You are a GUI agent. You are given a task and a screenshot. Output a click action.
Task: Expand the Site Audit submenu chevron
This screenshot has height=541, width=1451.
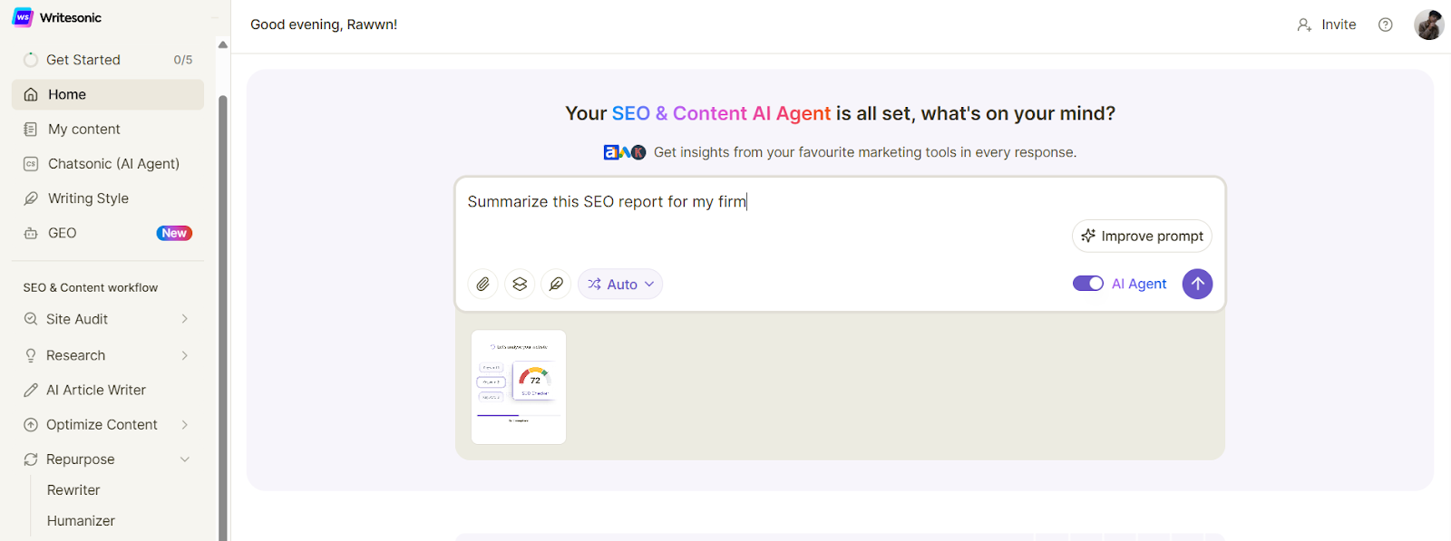click(185, 319)
